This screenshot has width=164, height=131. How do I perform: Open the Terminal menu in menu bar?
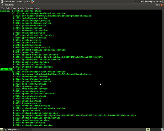coord(29,8)
